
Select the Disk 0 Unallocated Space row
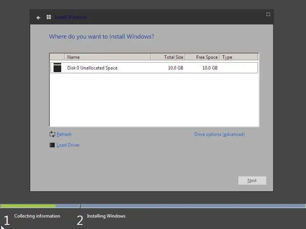154,68
